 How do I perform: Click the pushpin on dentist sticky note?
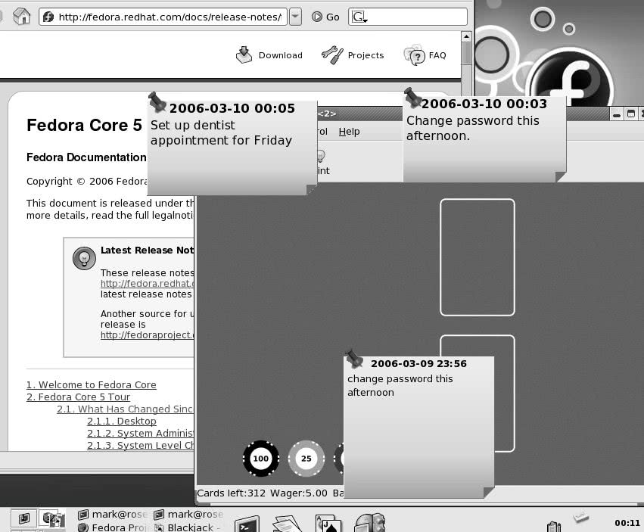pos(157,101)
